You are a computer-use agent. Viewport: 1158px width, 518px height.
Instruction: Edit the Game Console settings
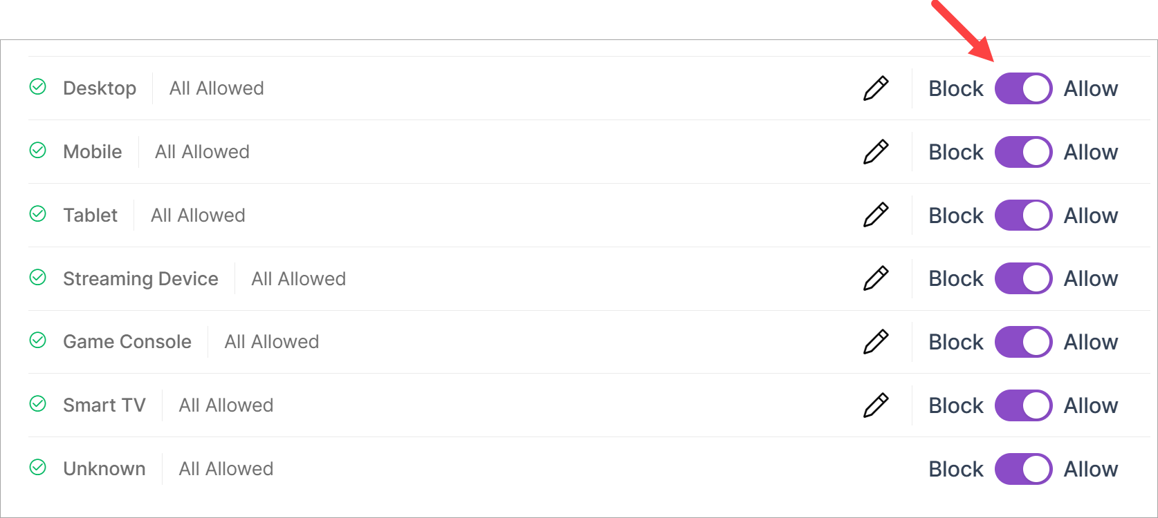(x=876, y=342)
